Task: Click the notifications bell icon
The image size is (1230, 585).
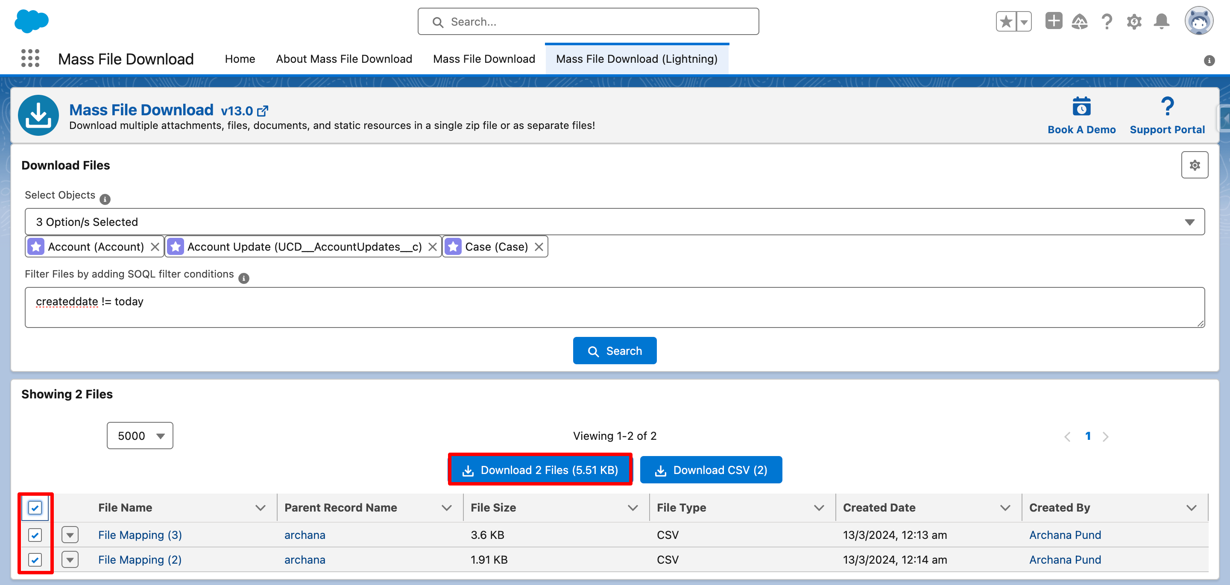Action: pos(1161,21)
